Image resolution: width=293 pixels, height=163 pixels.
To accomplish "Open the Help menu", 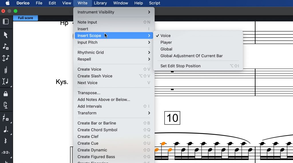I will 138,3.
